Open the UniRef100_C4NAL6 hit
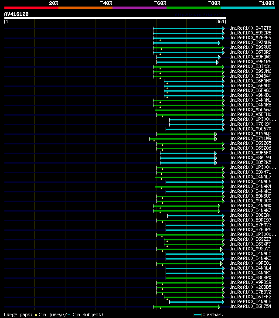The image size is (279, 318). point(250,182)
